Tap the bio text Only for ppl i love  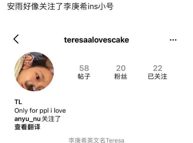(x=40, y=111)
